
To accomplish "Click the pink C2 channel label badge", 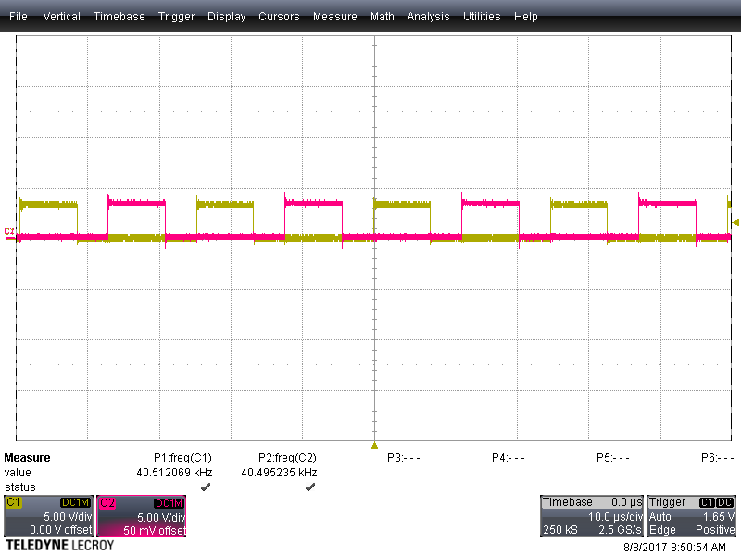I will click(x=107, y=503).
